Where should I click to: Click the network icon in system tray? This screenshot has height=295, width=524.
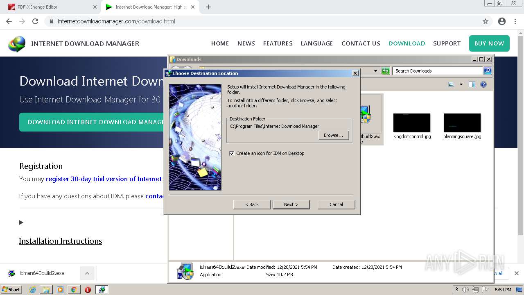475,290
